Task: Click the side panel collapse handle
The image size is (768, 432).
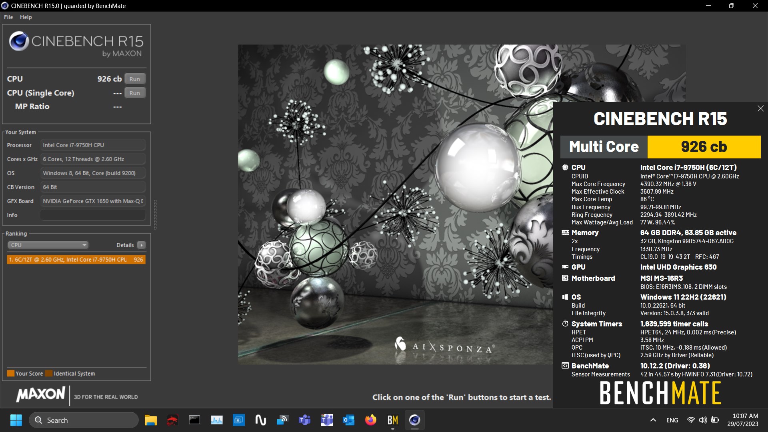Action: (x=155, y=215)
